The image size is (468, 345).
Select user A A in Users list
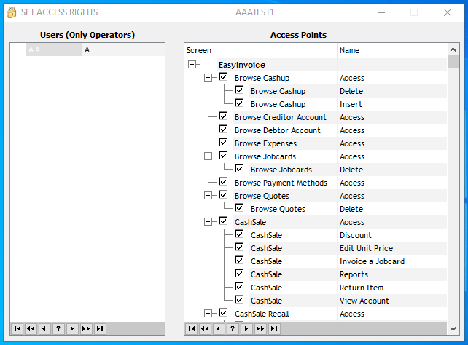pos(54,49)
